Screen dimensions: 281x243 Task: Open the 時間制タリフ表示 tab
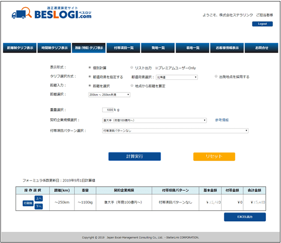pyautogui.click(x=53, y=48)
